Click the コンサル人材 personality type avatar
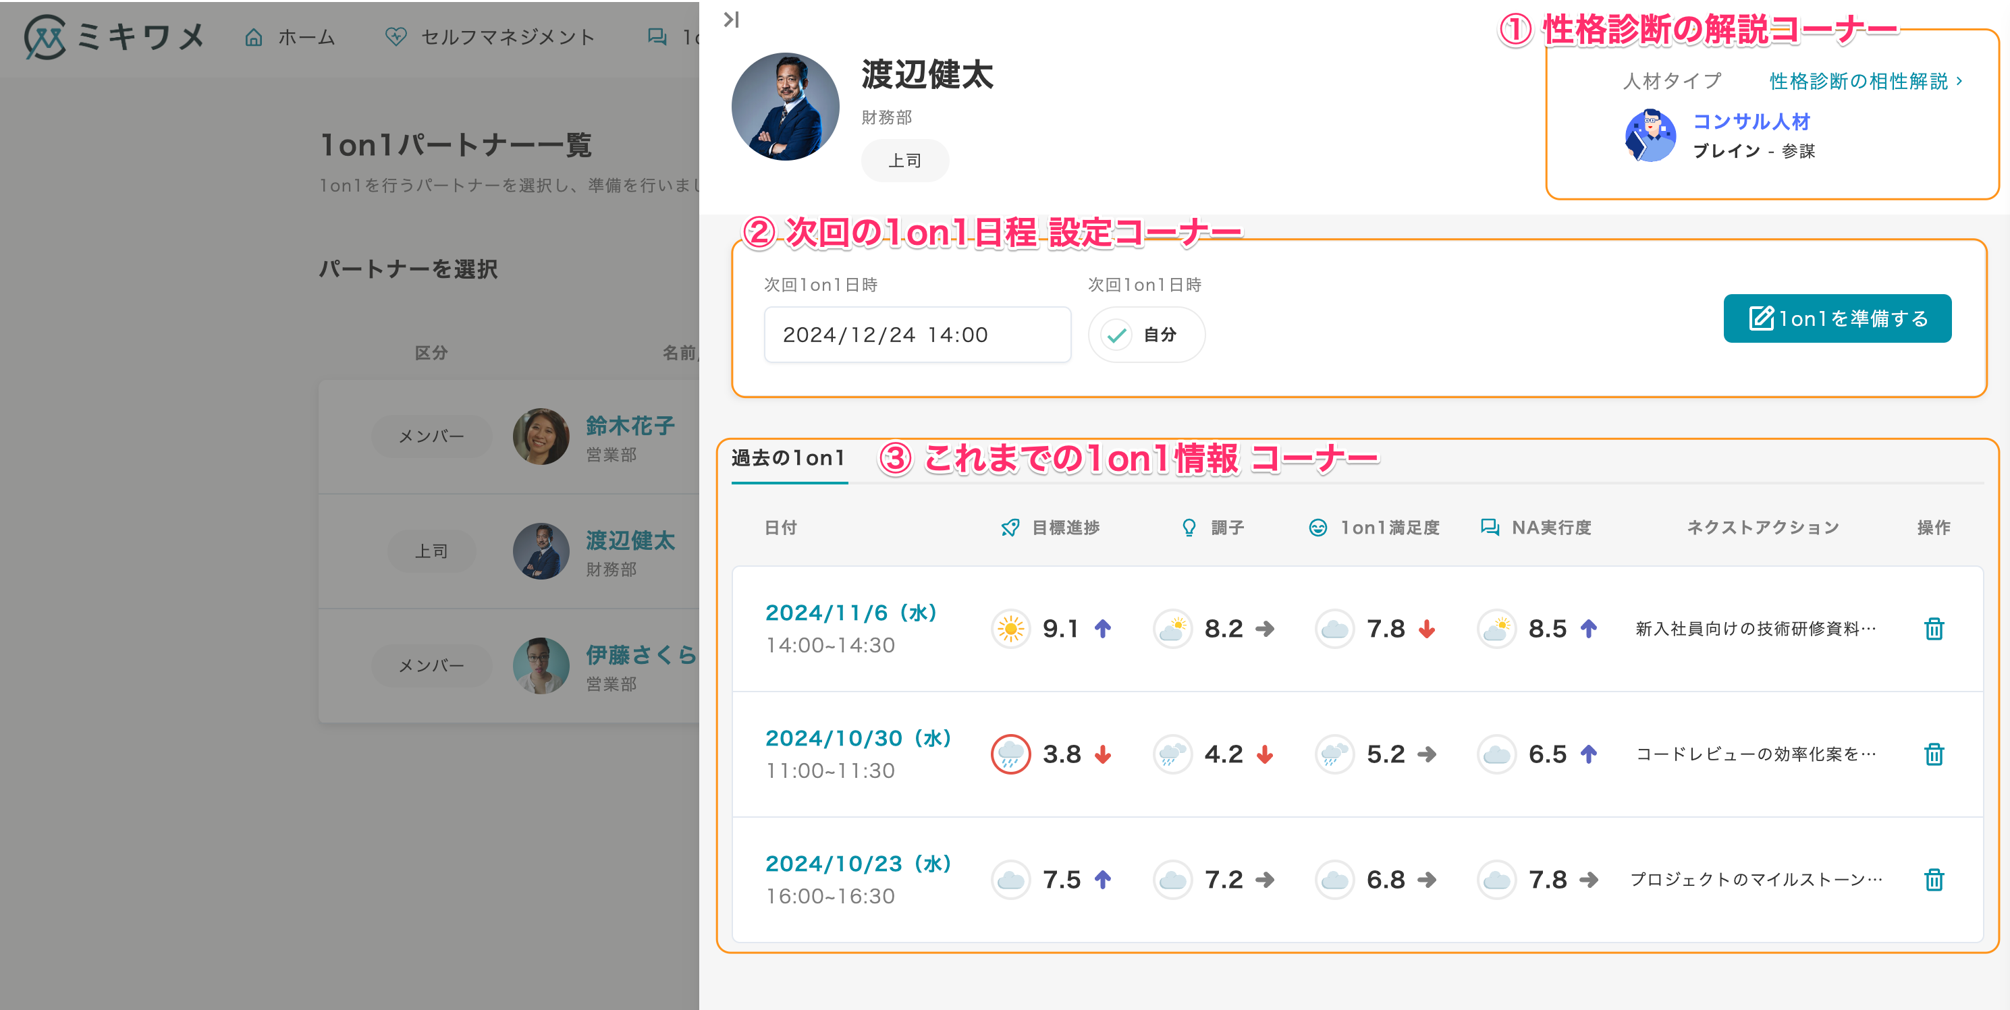This screenshot has width=2010, height=1010. (x=1650, y=136)
